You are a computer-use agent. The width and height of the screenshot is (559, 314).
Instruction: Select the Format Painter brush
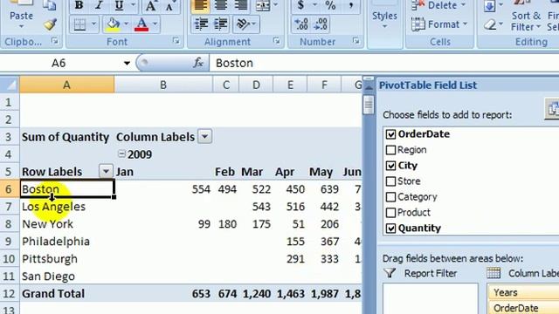click(50, 24)
